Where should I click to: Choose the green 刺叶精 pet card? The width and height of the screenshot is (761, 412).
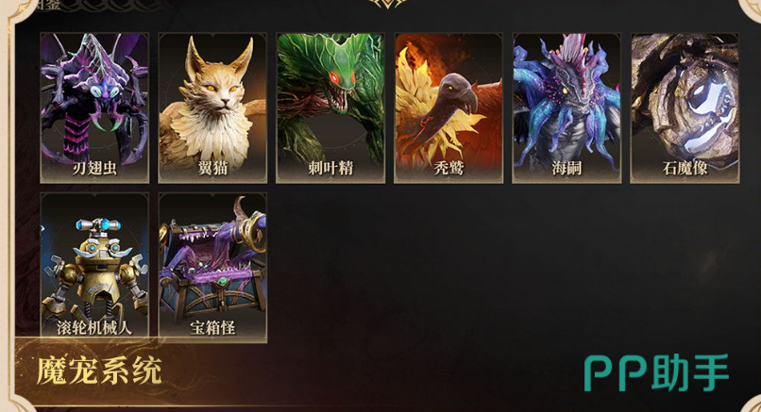(x=330, y=108)
